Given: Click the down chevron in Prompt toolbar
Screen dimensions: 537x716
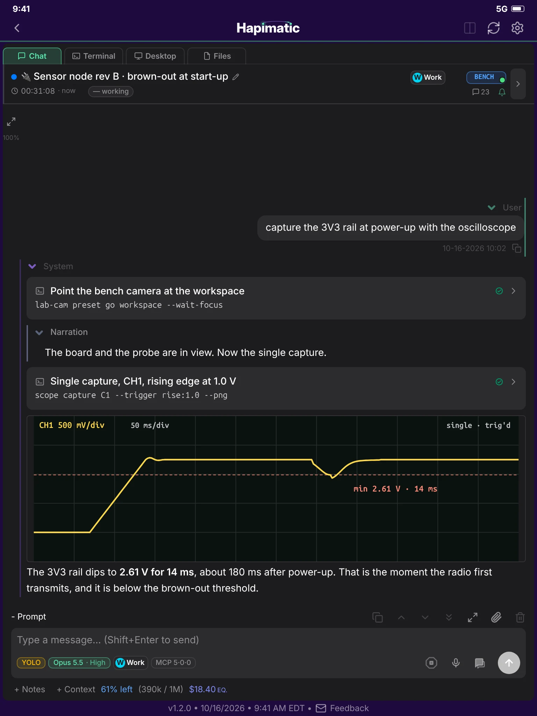Looking at the screenshot, I should point(425,617).
